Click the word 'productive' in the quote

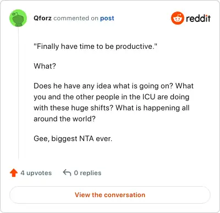point(134,46)
